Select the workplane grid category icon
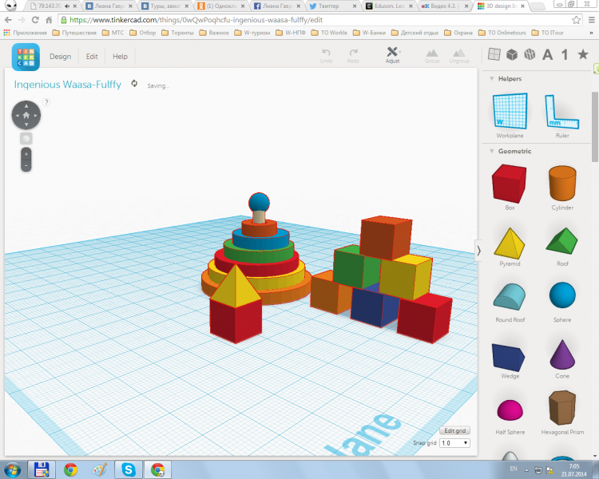599x479 pixels. 494,54
